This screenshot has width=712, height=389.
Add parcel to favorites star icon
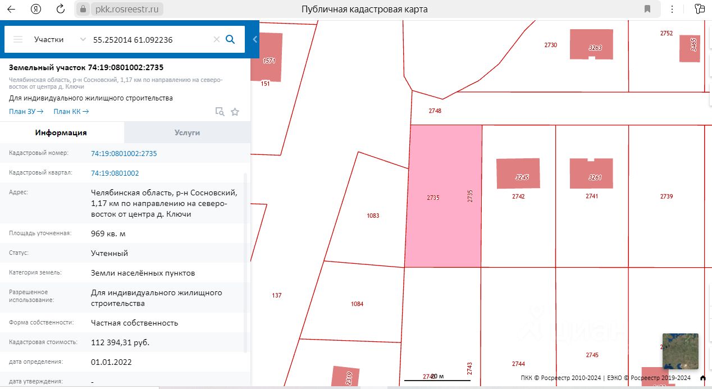235,112
